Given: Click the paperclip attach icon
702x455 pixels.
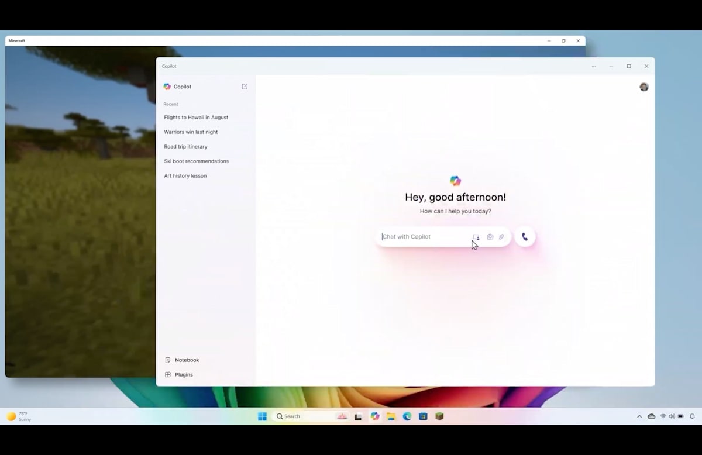Looking at the screenshot, I should tap(501, 237).
